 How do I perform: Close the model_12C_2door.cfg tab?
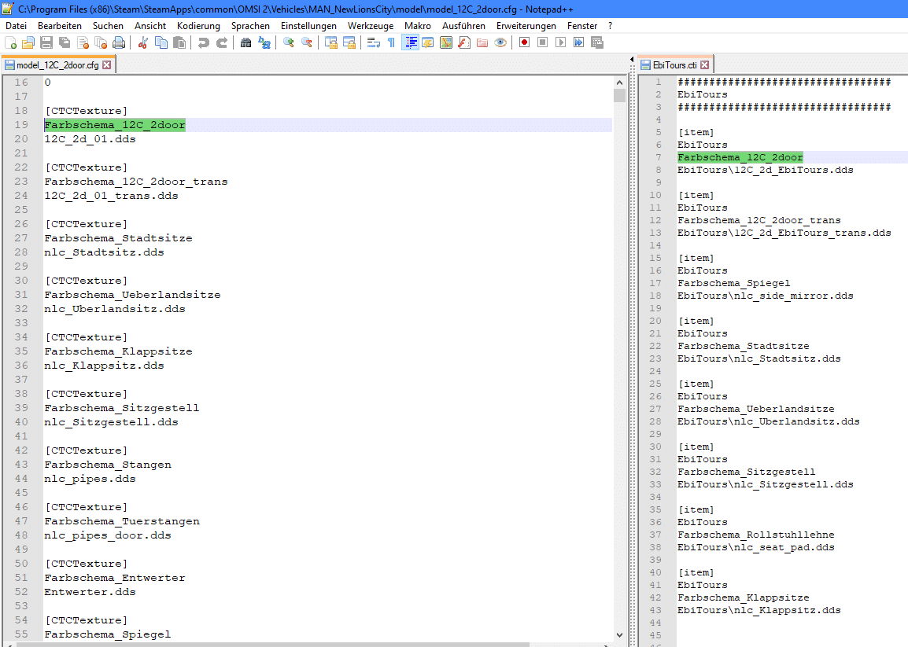tap(107, 65)
